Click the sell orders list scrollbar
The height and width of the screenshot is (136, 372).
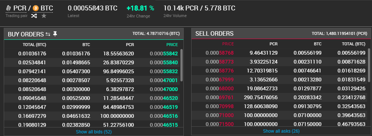click(x=369, y=65)
